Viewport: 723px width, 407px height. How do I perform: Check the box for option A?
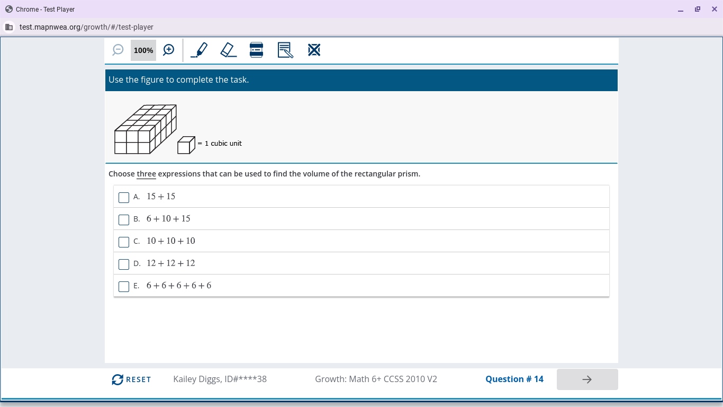click(124, 197)
